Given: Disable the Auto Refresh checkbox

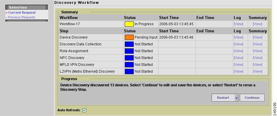Looking at the screenshot, I should click(x=84, y=110).
